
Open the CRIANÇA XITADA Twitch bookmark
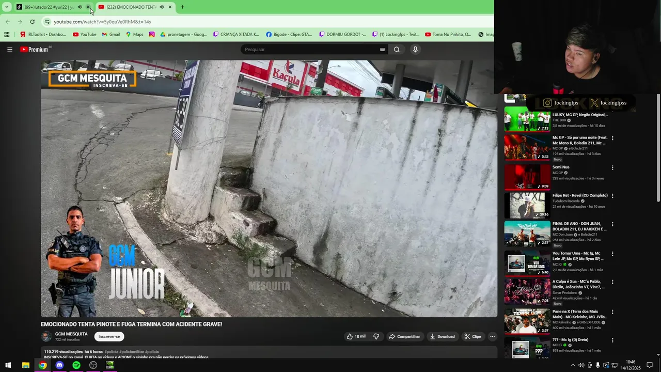click(237, 35)
